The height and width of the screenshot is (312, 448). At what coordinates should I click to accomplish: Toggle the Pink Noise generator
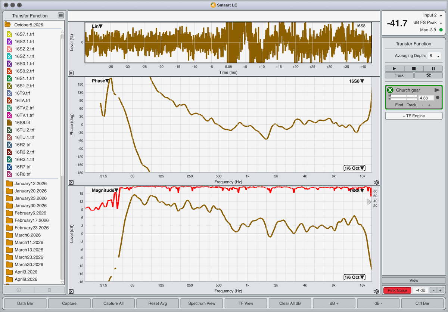[x=397, y=290]
